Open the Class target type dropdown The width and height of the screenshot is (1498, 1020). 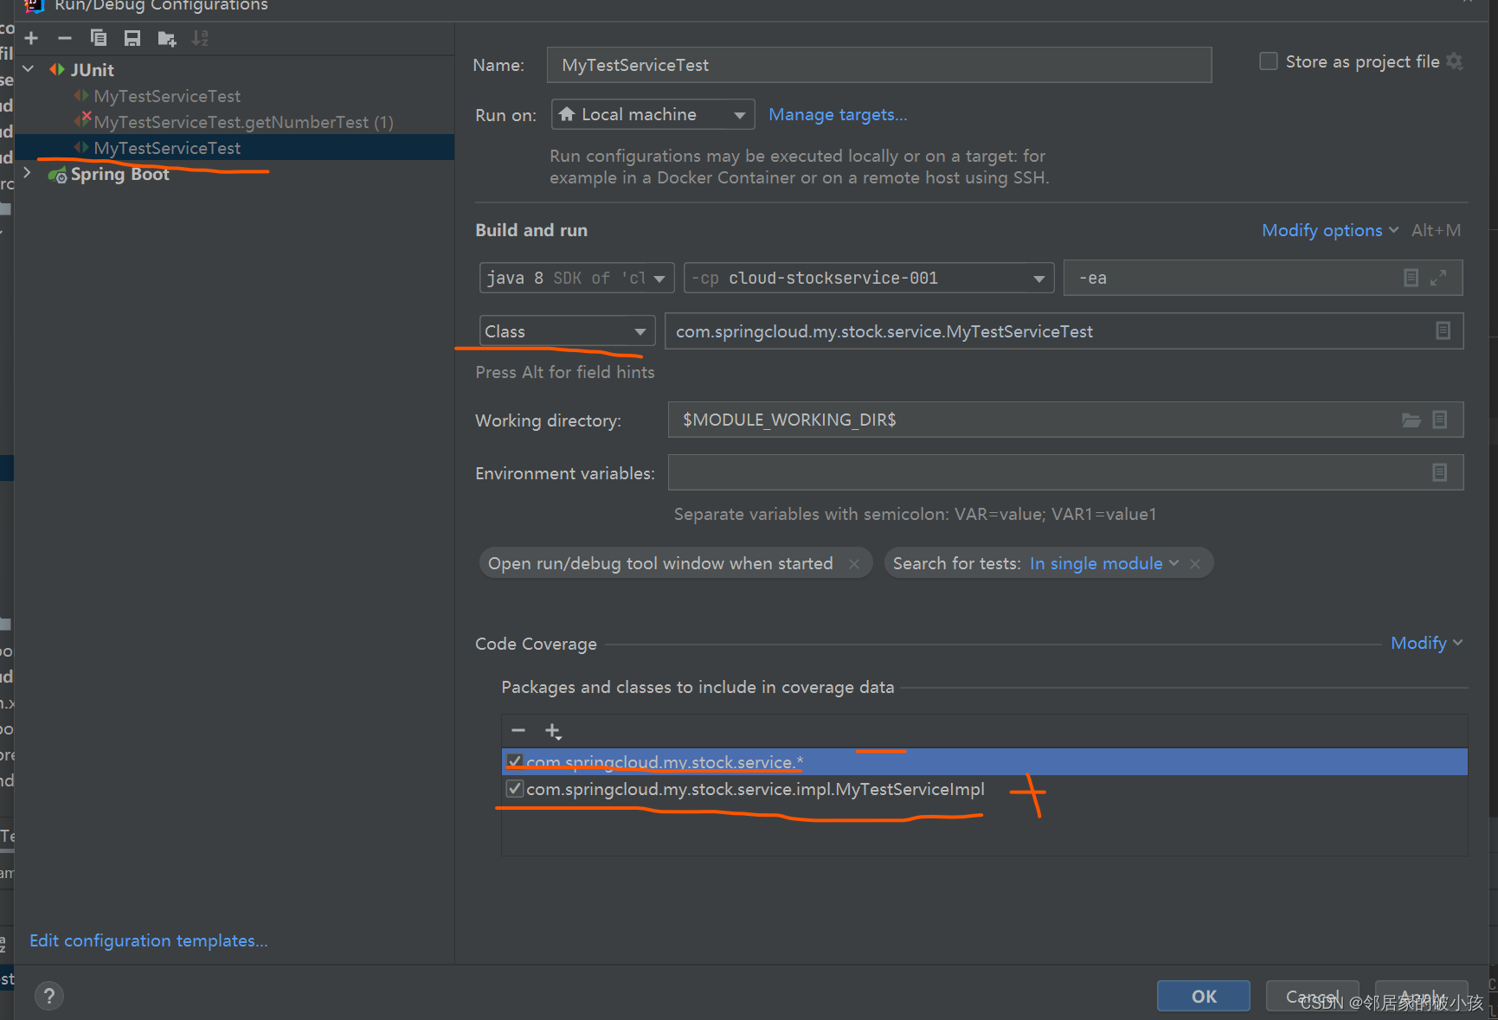[640, 330]
